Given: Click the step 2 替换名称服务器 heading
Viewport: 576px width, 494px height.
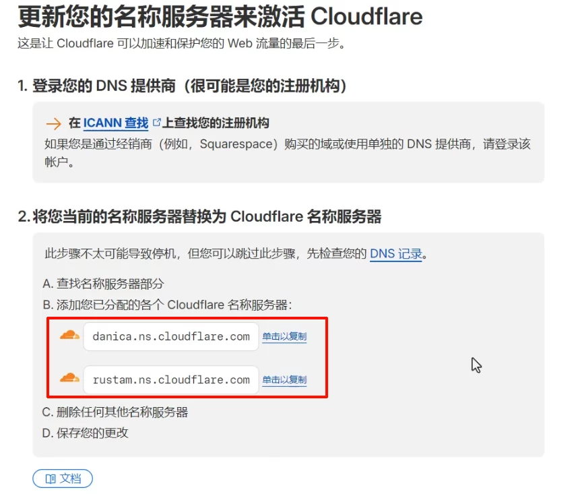Looking at the screenshot, I should pos(199,216).
